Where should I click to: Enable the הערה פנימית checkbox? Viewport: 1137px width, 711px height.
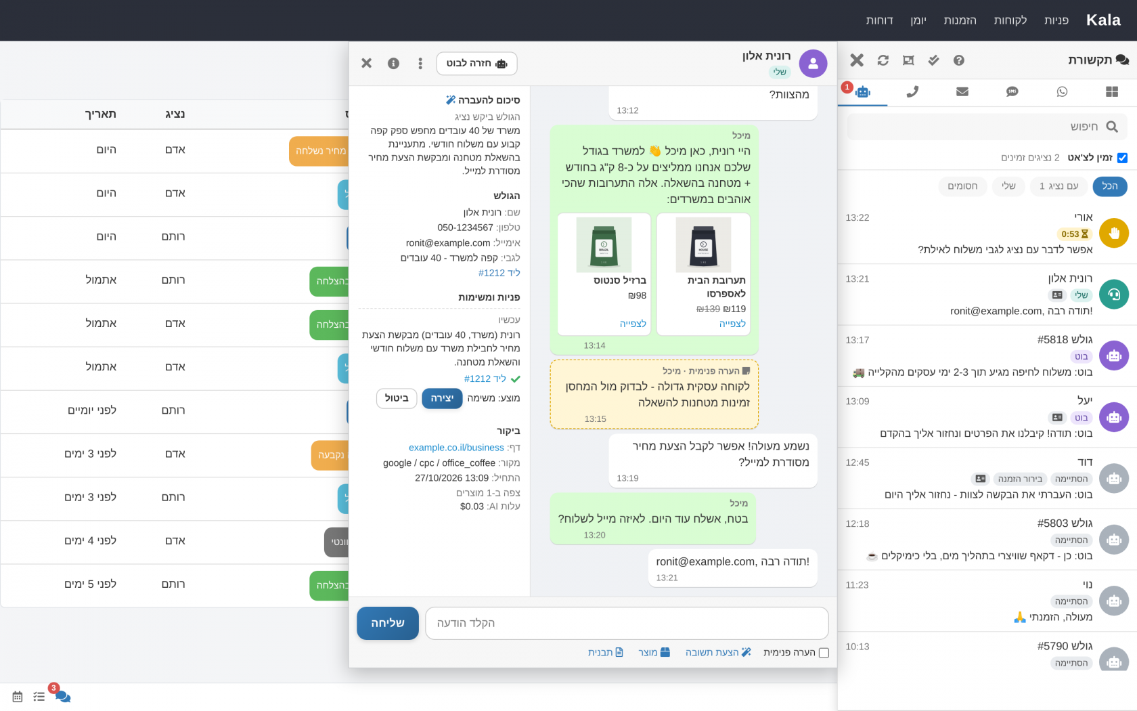click(824, 653)
